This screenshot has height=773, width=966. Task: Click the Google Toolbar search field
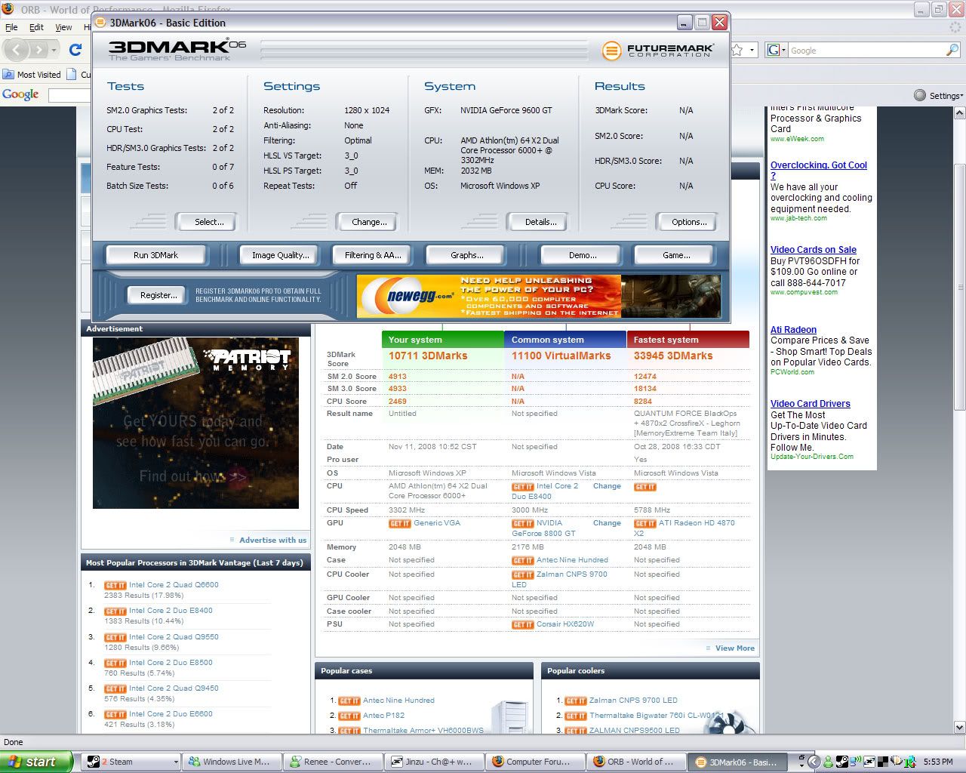click(x=69, y=95)
